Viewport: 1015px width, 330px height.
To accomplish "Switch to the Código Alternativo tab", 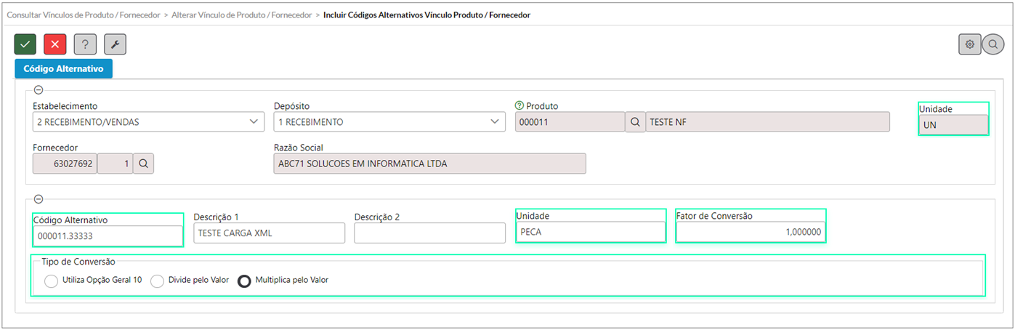I will (x=63, y=69).
